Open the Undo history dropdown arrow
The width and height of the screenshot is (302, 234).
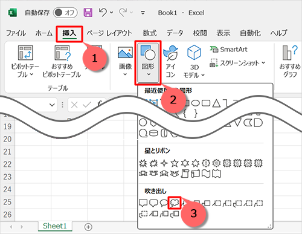pyautogui.click(x=111, y=13)
